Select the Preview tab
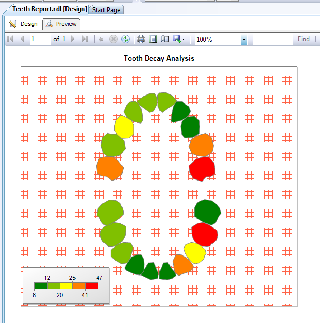 (x=61, y=24)
